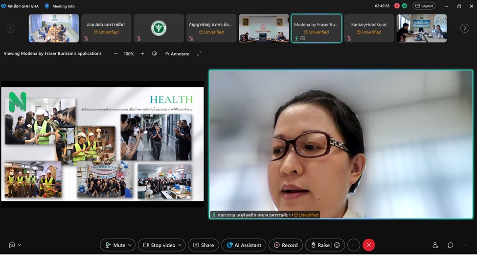Click the red leave meeting button
Viewport: 477px width, 255px height.
[x=369, y=245]
